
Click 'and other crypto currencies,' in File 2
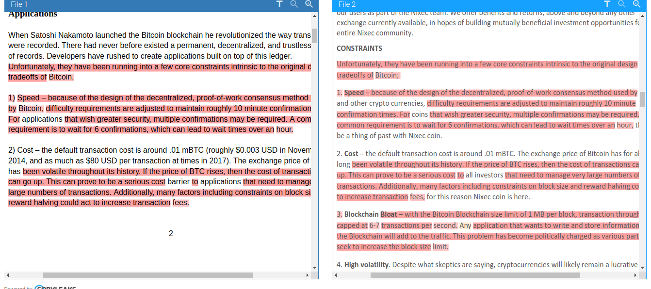(x=381, y=103)
